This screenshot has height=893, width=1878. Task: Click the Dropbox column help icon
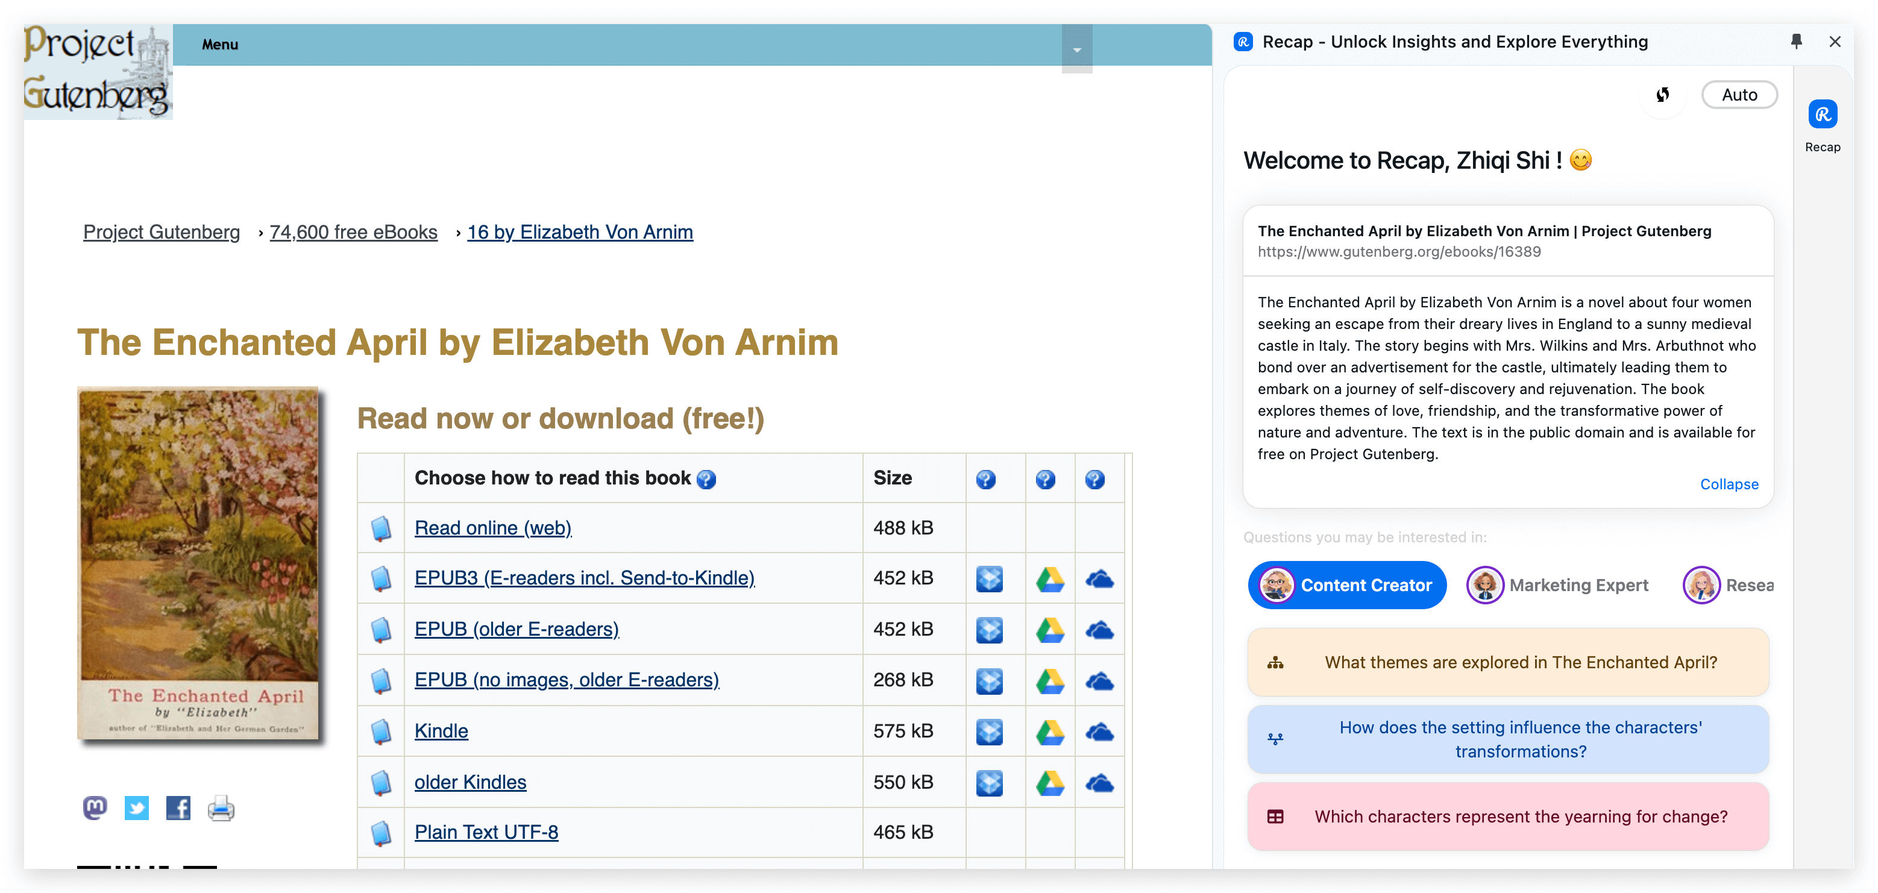pos(985,479)
